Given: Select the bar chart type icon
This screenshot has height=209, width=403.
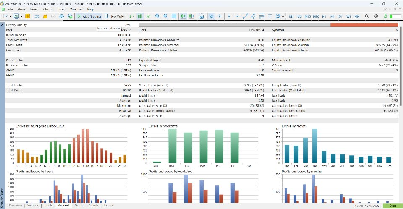Looking at the screenshot, I should [131, 16].
